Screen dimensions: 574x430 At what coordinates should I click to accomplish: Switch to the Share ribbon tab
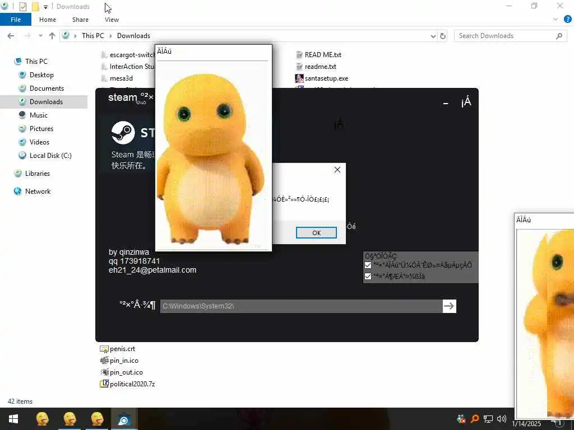pos(80,20)
